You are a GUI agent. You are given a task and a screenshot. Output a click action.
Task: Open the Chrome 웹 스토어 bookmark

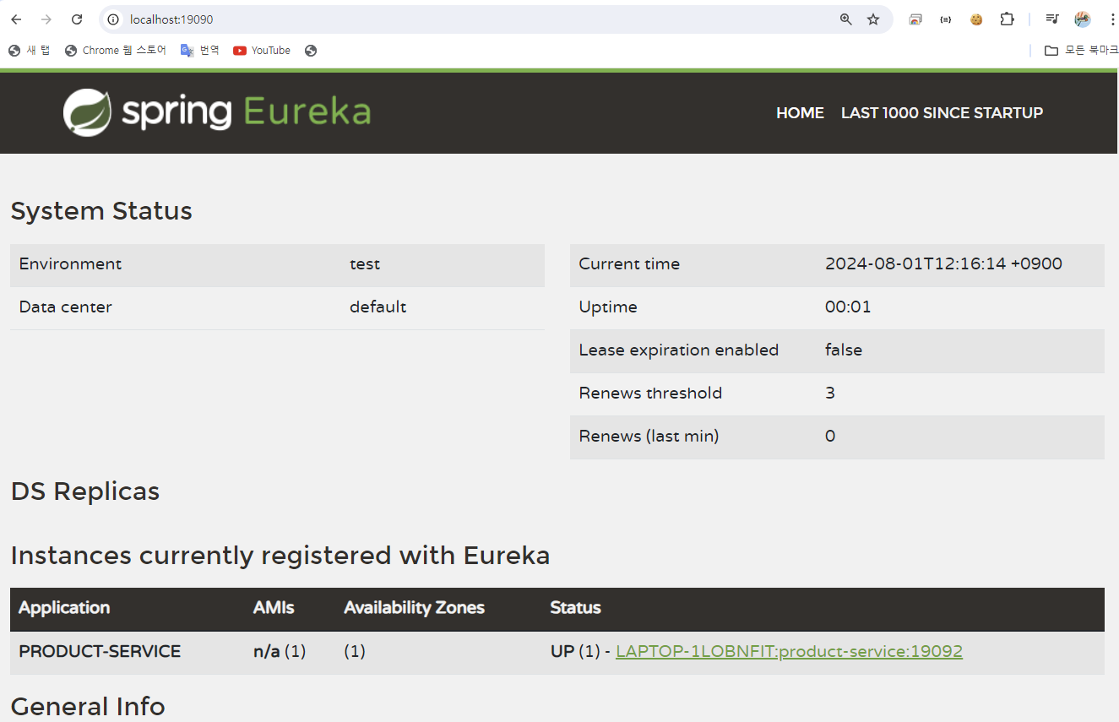116,51
